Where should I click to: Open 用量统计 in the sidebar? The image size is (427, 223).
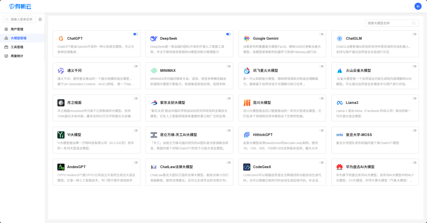22,56
